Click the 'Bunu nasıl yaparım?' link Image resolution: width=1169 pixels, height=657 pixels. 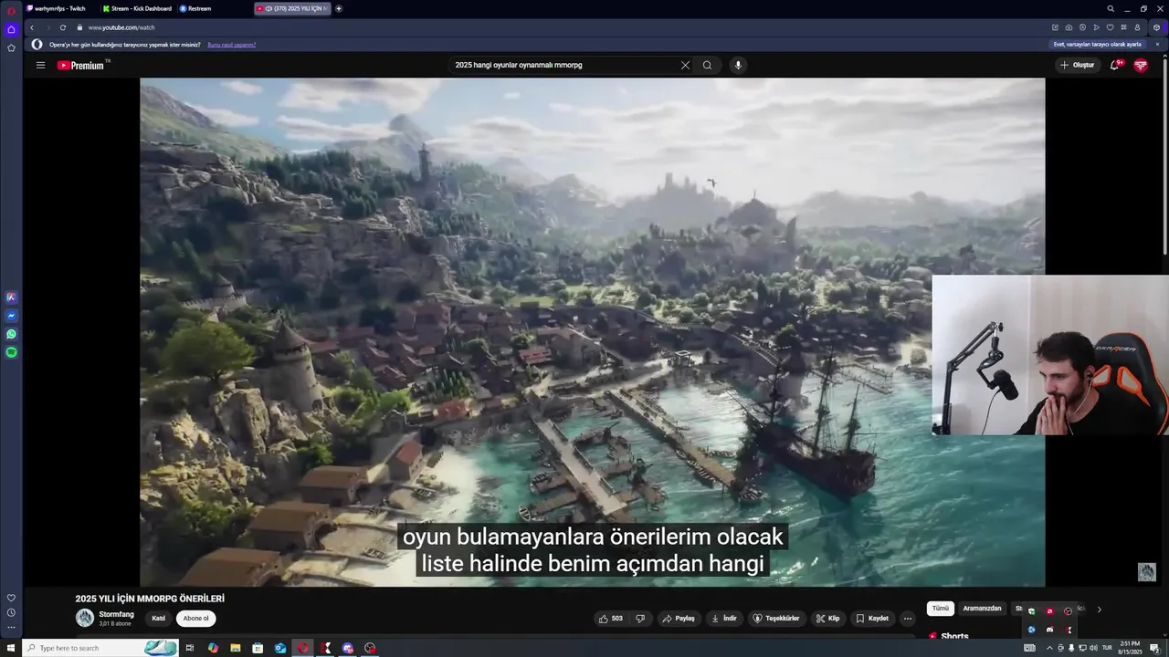pyautogui.click(x=231, y=45)
